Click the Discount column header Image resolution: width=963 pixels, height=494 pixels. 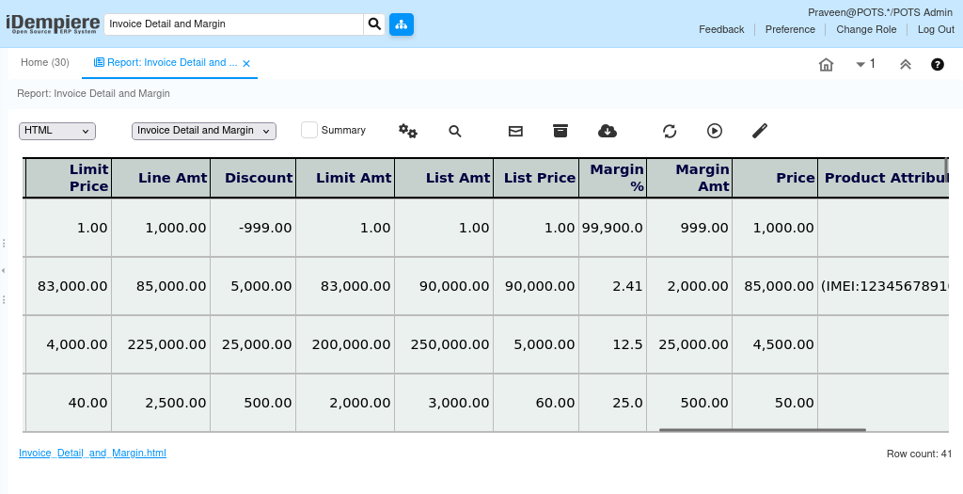coord(253,178)
